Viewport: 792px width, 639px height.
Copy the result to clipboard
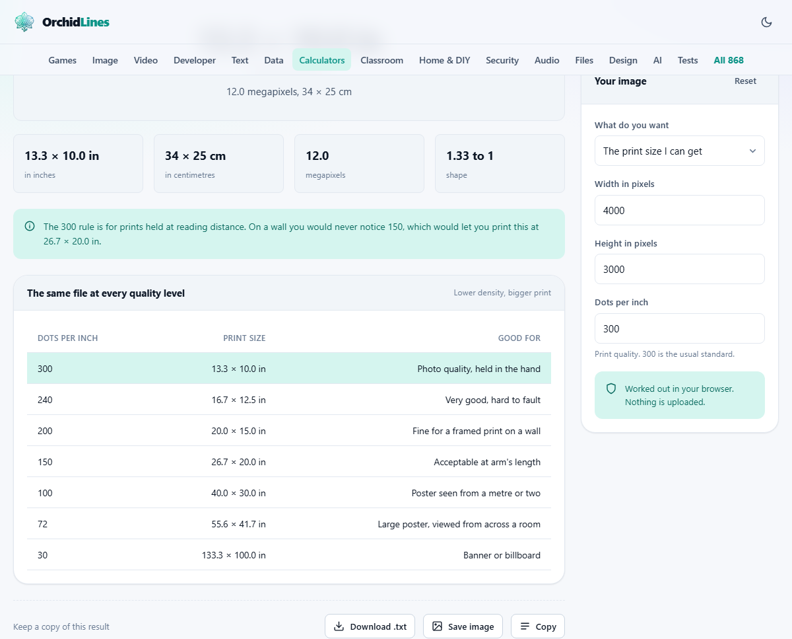(538, 626)
